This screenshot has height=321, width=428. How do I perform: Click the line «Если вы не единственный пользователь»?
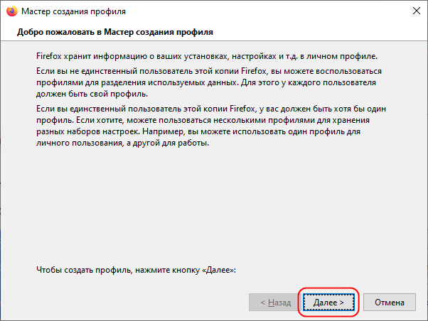209,71
